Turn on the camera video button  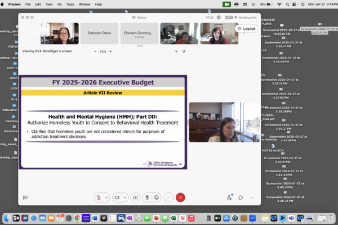pos(117,197)
